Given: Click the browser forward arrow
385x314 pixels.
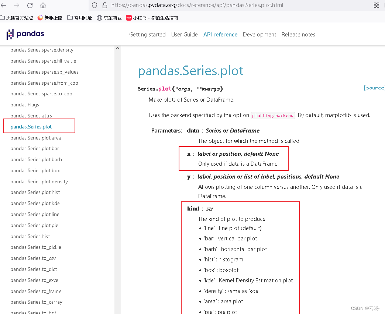Looking at the screenshot, I should [x=17, y=5].
